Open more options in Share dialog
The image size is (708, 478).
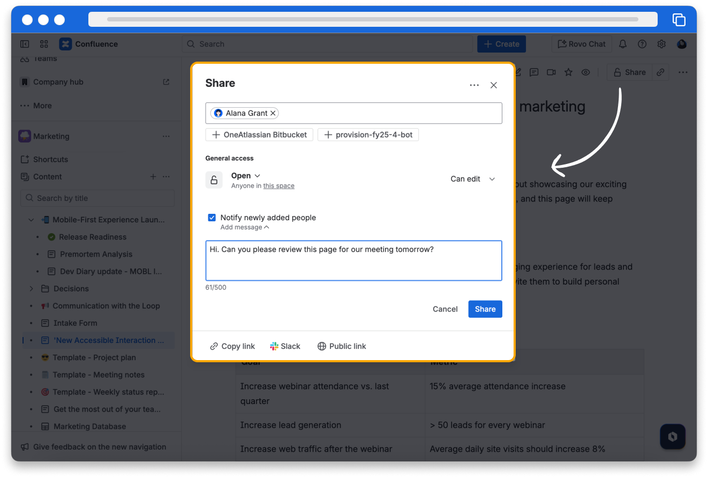tap(474, 85)
